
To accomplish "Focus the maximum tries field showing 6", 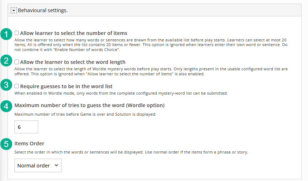I will pyautogui.click(x=26, y=127).
